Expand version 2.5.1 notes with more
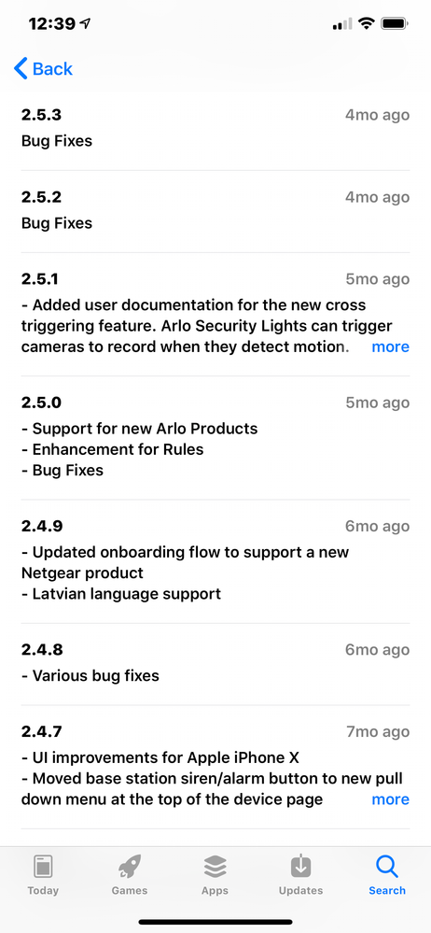 click(391, 346)
